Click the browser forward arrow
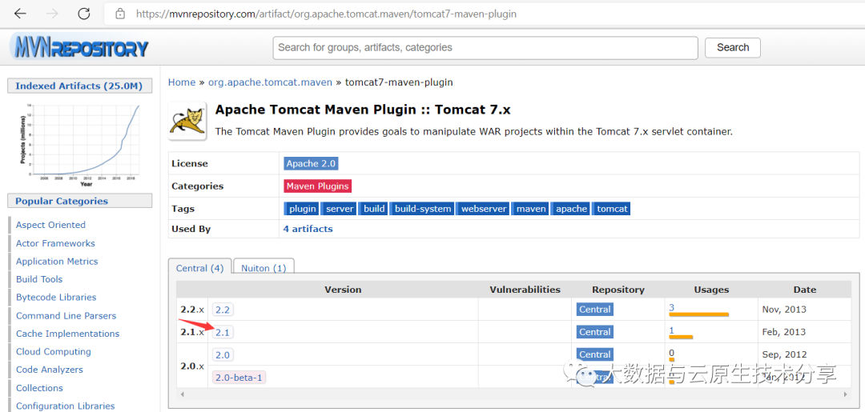The height and width of the screenshot is (412, 865). 52,14
